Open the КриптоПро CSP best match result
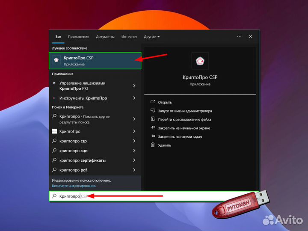Viewport: 308px width, 231px height. [95, 61]
